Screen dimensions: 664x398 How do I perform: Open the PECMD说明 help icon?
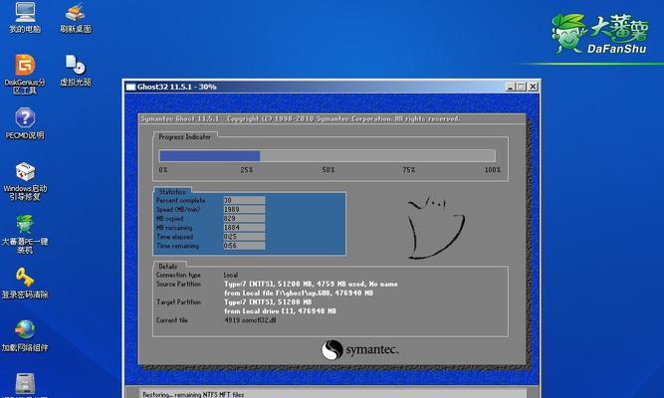point(25,123)
